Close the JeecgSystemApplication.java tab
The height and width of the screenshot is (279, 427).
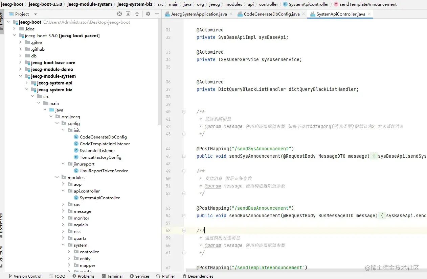(x=231, y=14)
